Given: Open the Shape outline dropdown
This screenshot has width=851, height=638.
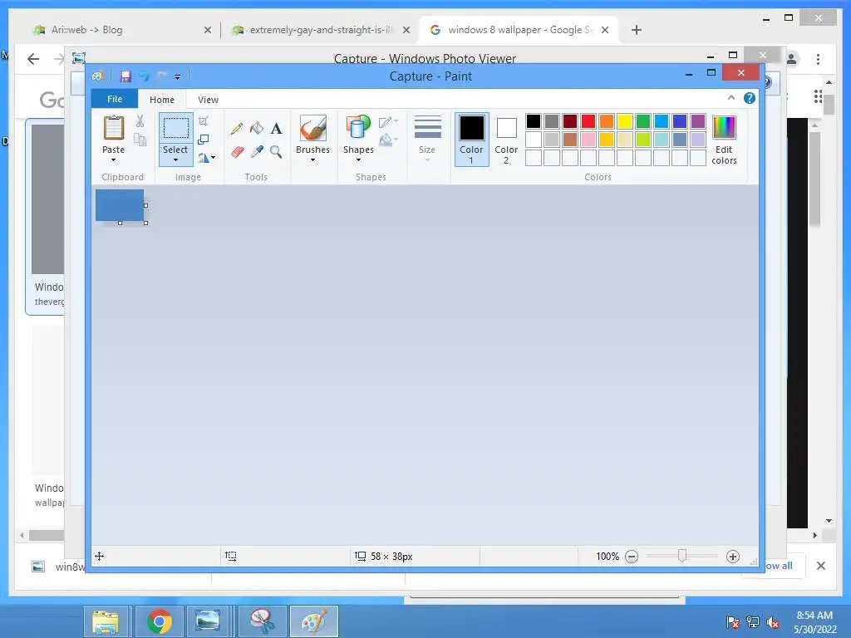Looking at the screenshot, I should [389, 122].
